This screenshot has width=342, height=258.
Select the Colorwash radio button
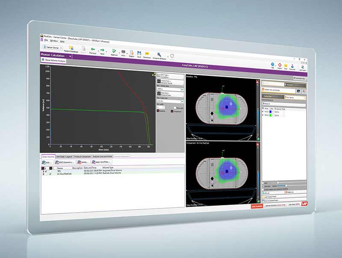(x=263, y=186)
